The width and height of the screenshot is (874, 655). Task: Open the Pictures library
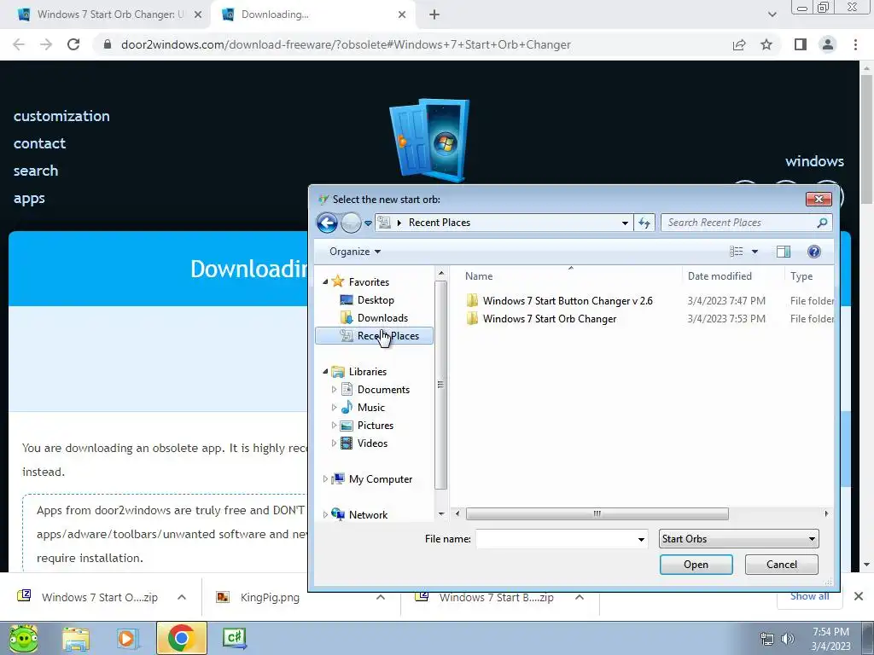click(x=376, y=426)
